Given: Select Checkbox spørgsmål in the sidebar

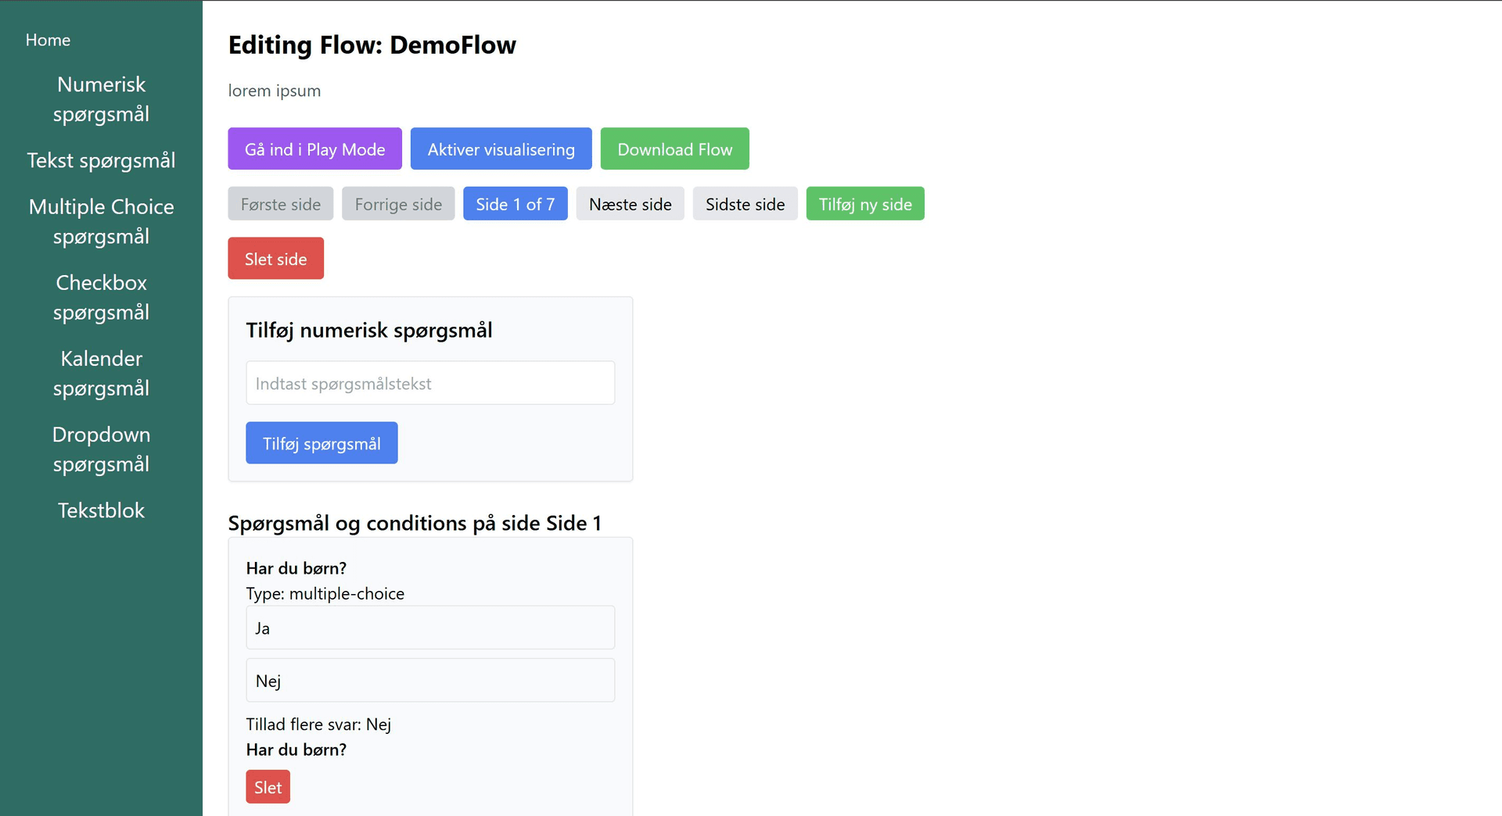Looking at the screenshot, I should (x=101, y=297).
